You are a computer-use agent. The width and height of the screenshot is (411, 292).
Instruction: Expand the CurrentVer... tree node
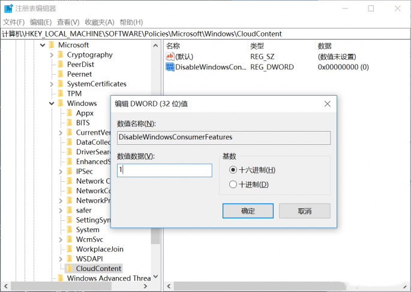tap(61, 133)
